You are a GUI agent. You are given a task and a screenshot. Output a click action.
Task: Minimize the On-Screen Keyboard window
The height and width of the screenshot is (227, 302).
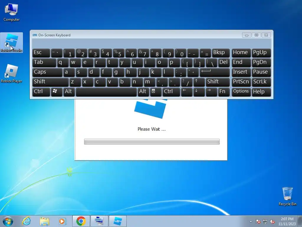point(247,35)
